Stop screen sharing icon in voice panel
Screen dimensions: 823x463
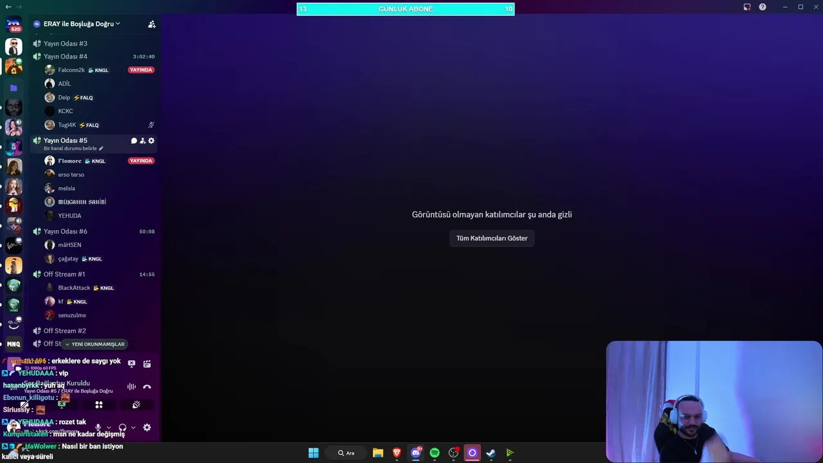131,363
